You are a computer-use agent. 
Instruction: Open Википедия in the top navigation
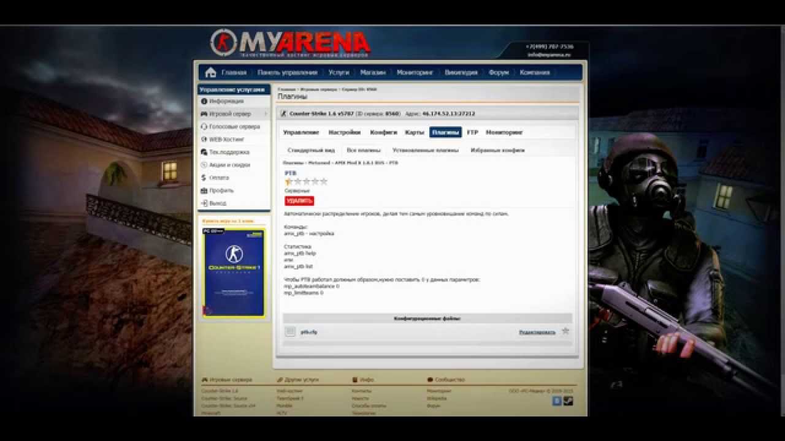pyautogui.click(x=461, y=72)
